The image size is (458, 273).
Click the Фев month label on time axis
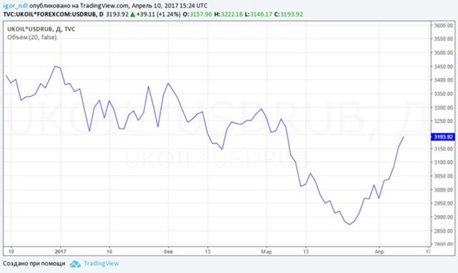[x=168, y=252]
